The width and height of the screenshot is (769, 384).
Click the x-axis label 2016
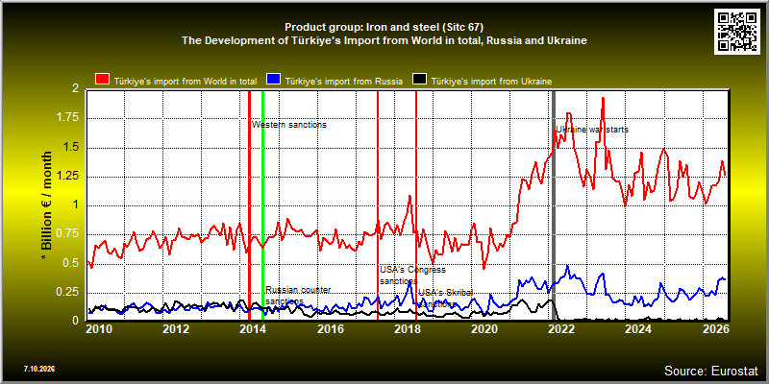[330, 328]
